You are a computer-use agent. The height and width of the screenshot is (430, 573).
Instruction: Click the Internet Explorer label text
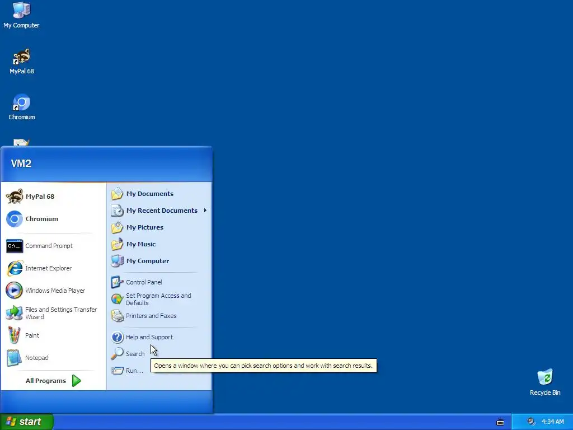[49, 268]
